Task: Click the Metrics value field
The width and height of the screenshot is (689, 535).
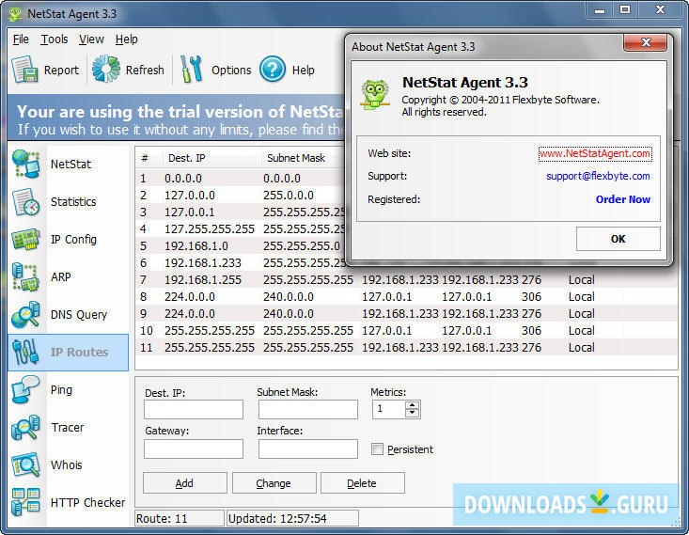Action: (x=389, y=409)
